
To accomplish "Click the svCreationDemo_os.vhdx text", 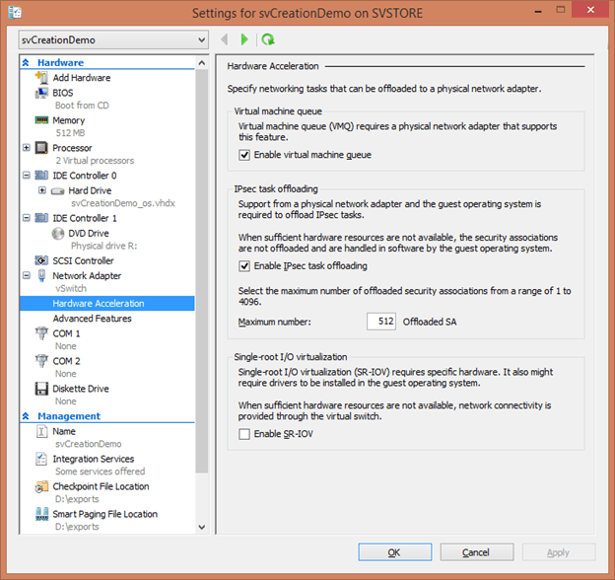I will (123, 203).
